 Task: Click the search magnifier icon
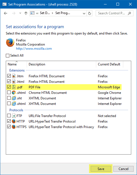coord(129,14)
